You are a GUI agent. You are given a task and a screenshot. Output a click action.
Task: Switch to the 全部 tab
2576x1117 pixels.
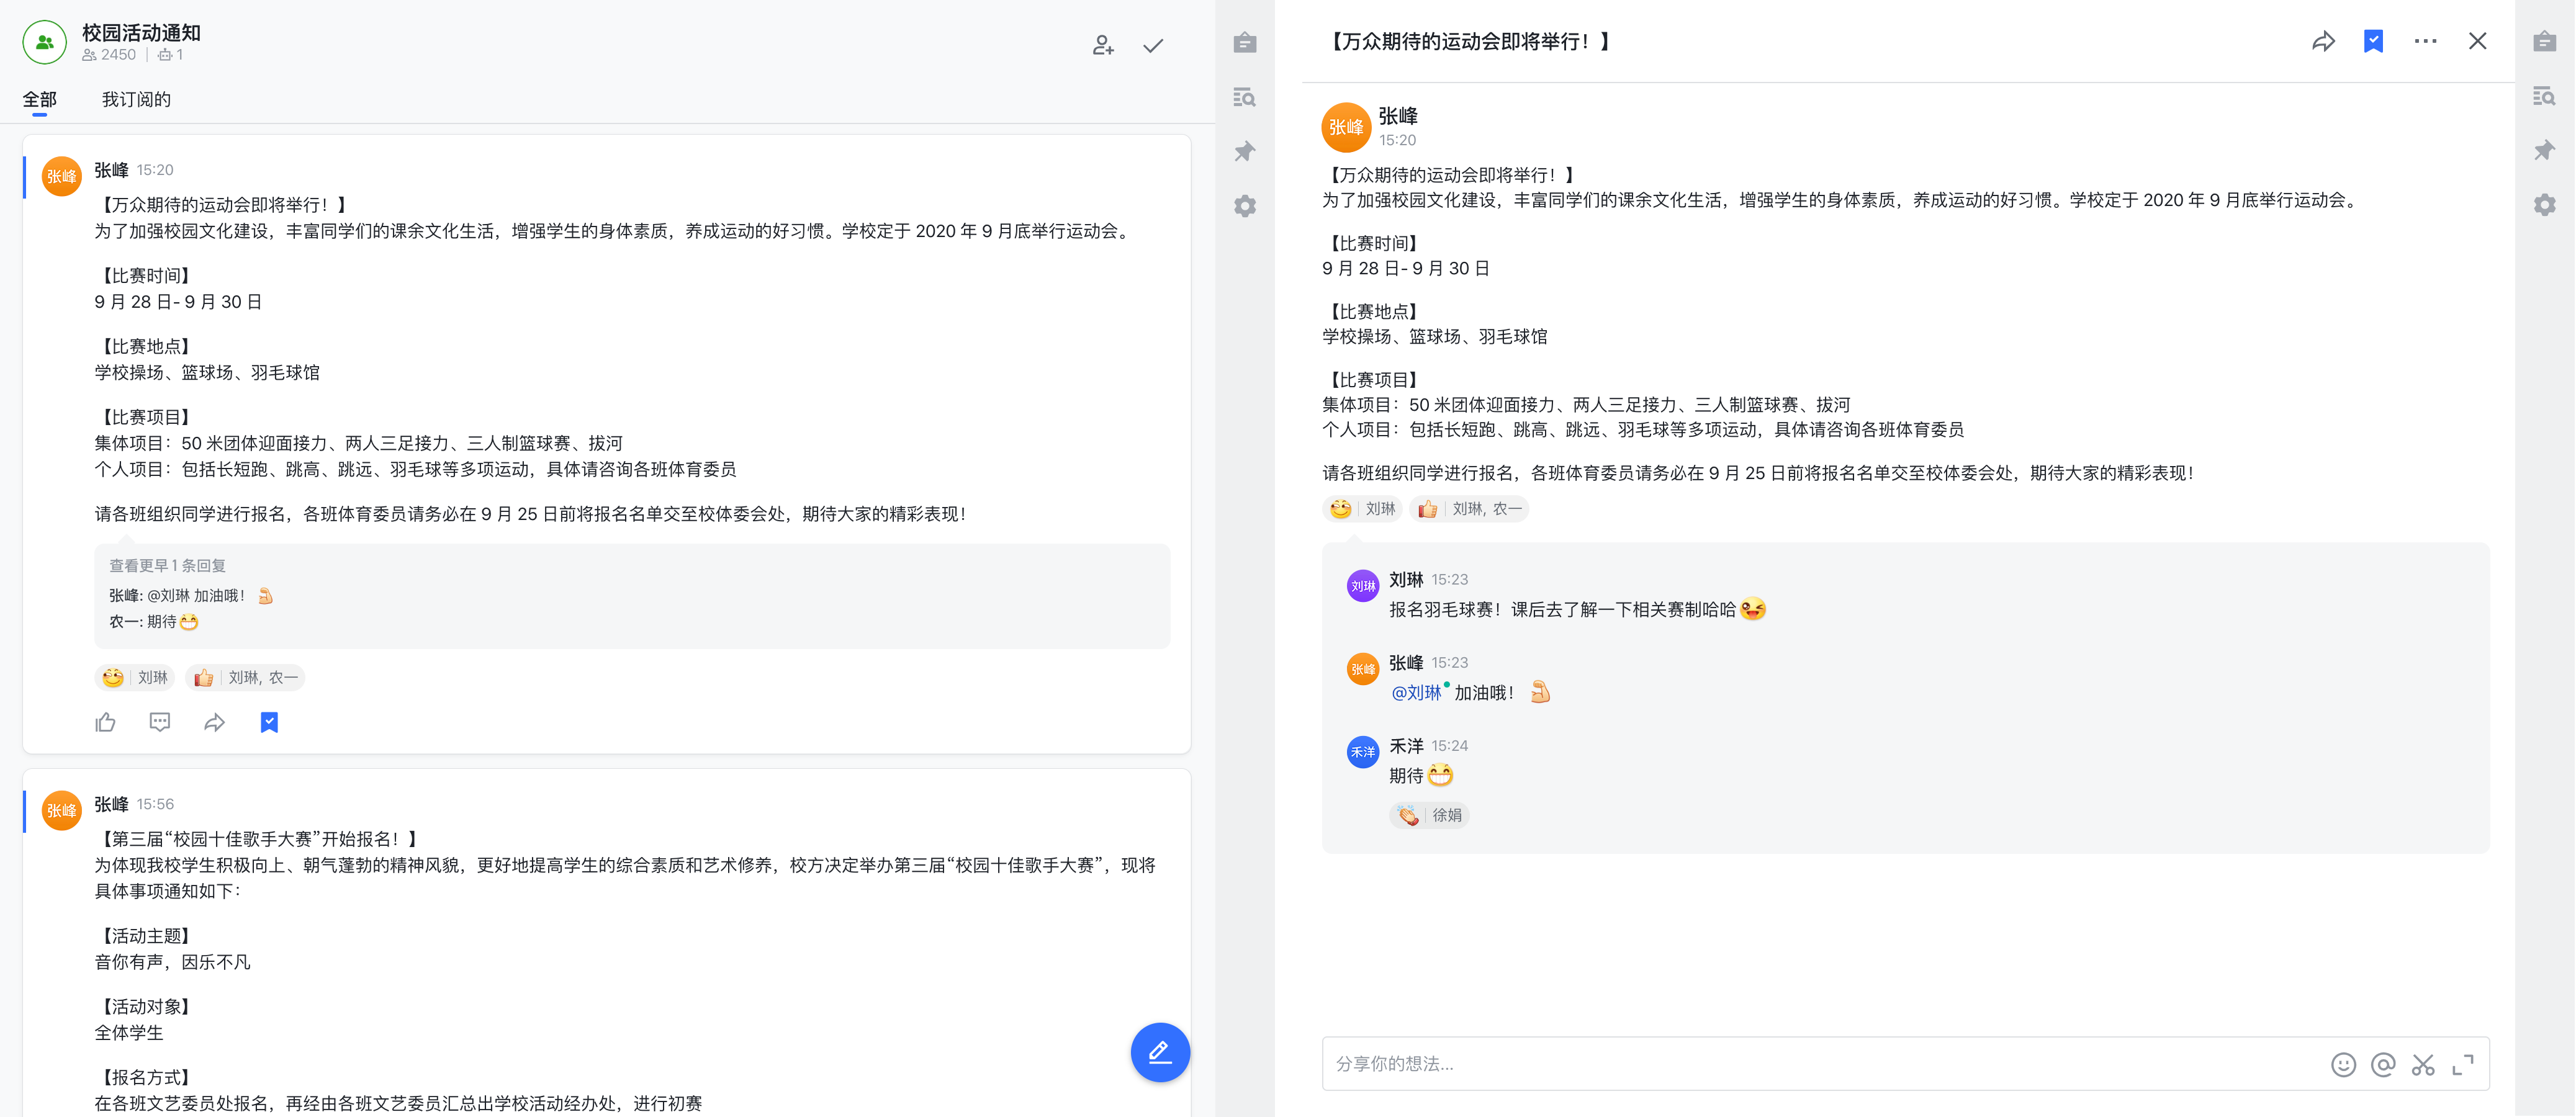pyautogui.click(x=40, y=99)
